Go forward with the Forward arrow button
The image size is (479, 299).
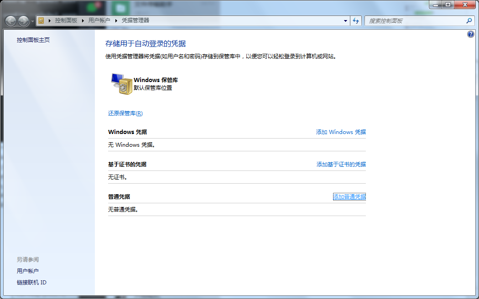tap(24, 21)
